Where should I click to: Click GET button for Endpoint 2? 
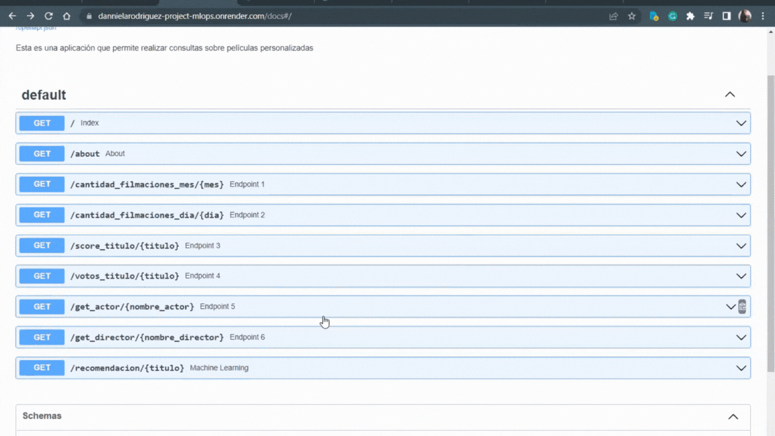42,215
